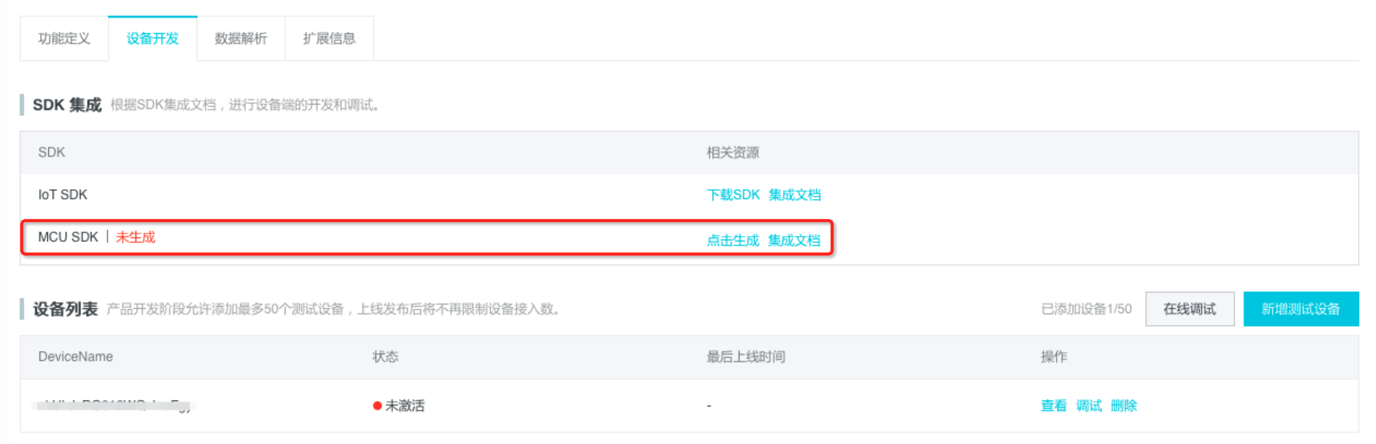Click the 最后上线时间 column header
Screen dimensions: 1376x444
746,357
